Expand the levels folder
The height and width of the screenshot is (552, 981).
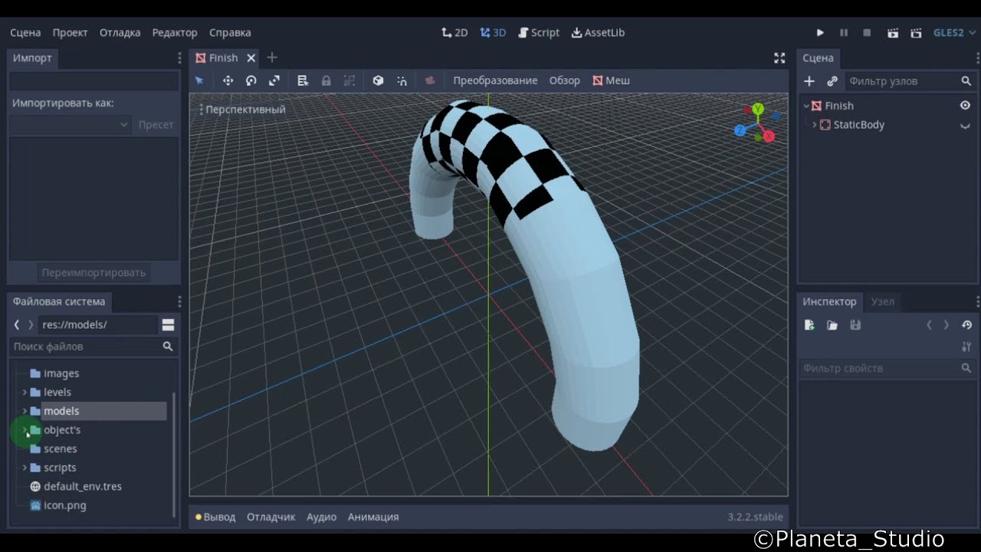pyautogui.click(x=25, y=393)
